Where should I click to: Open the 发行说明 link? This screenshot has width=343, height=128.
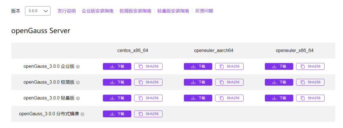click(66, 11)
